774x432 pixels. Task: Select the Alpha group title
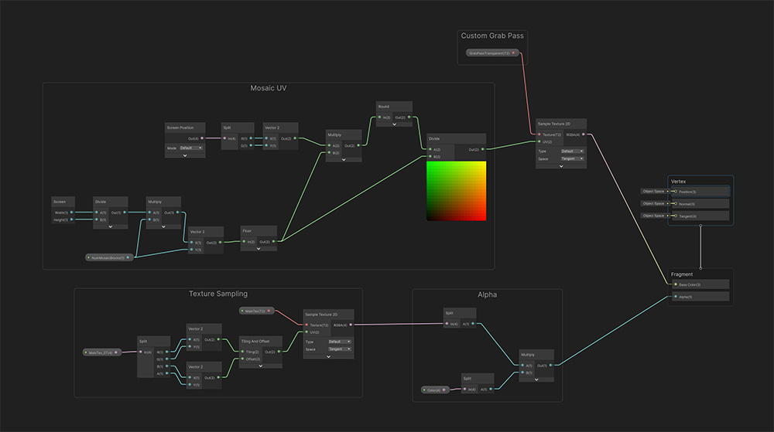[x=487, y=294]
